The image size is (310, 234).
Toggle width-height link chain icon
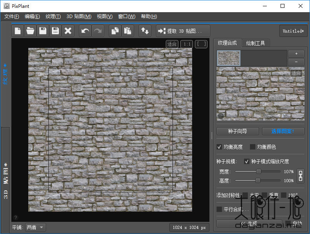(301, 176)
